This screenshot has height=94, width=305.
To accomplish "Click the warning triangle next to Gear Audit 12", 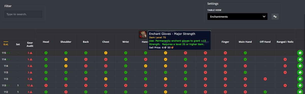I will (32, 85).
